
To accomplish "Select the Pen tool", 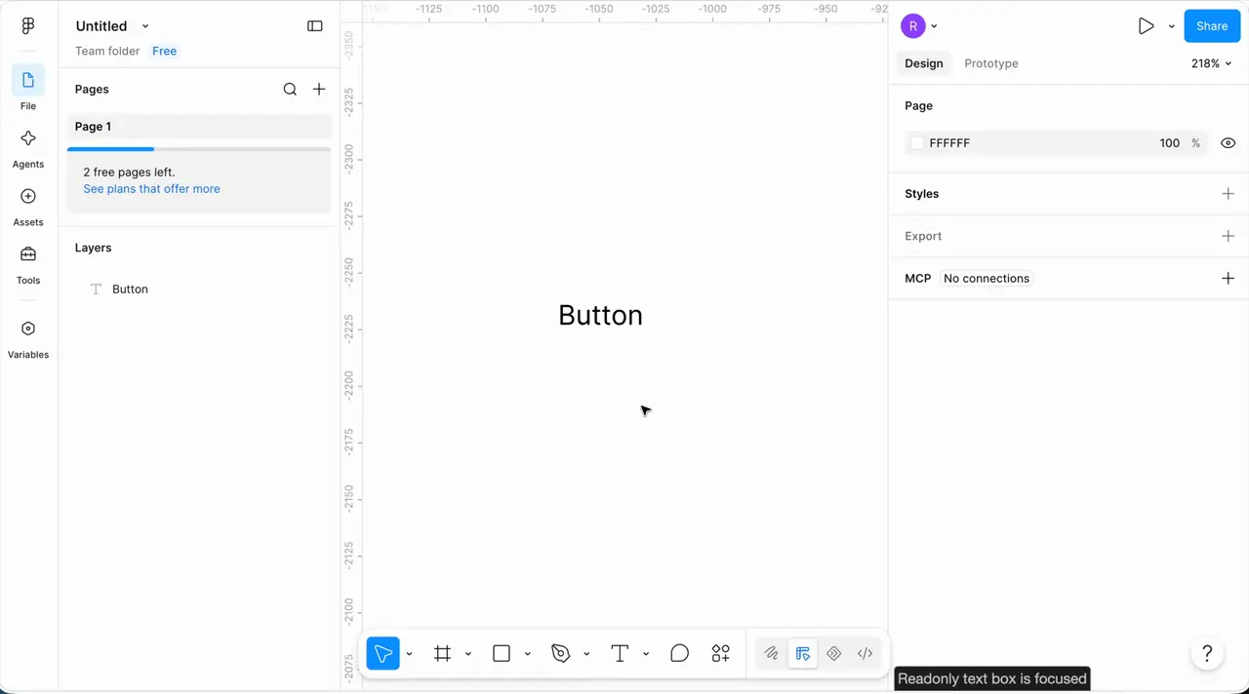I will pos(560,653).
